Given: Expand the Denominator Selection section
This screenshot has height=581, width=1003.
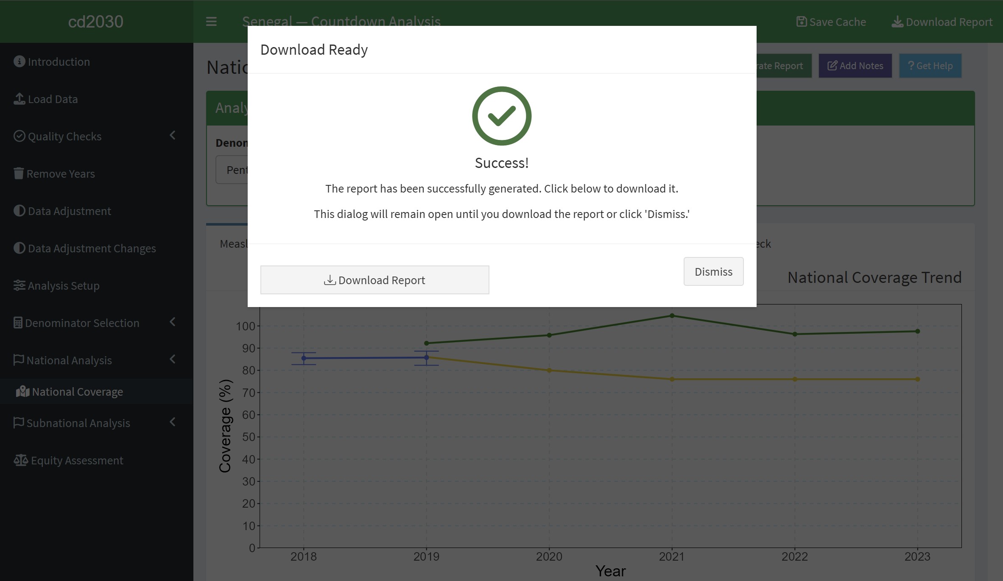Looking at the screenshot, I should tap(173, 322).
